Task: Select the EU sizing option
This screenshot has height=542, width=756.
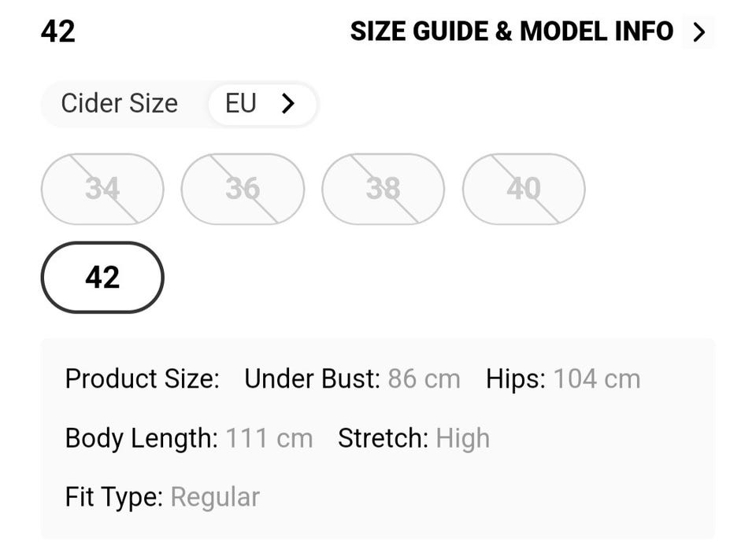Action: click(x=241, y=104)
